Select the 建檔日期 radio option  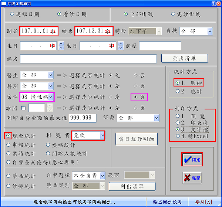12,14
